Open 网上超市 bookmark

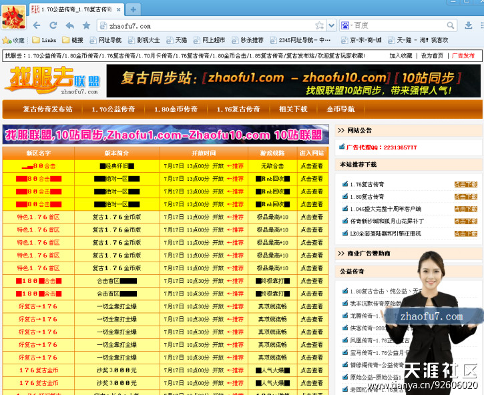pyautogui.click(x=209, y=40)
